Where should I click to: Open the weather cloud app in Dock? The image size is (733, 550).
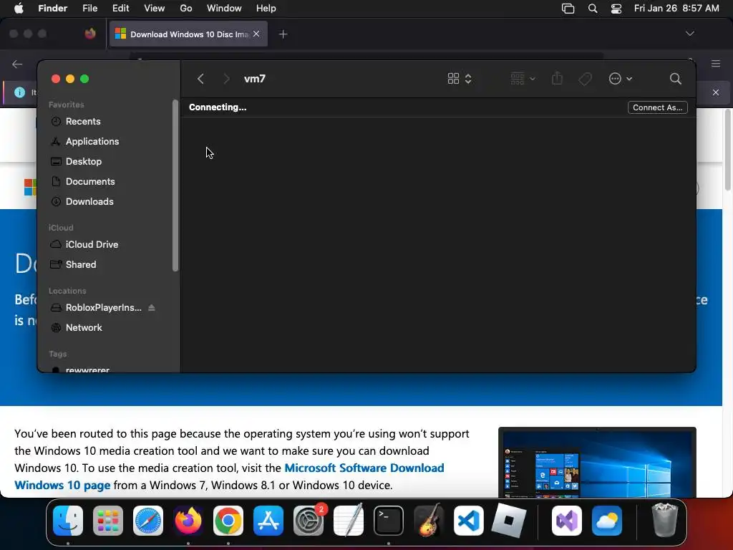click(x=607, y=521)
